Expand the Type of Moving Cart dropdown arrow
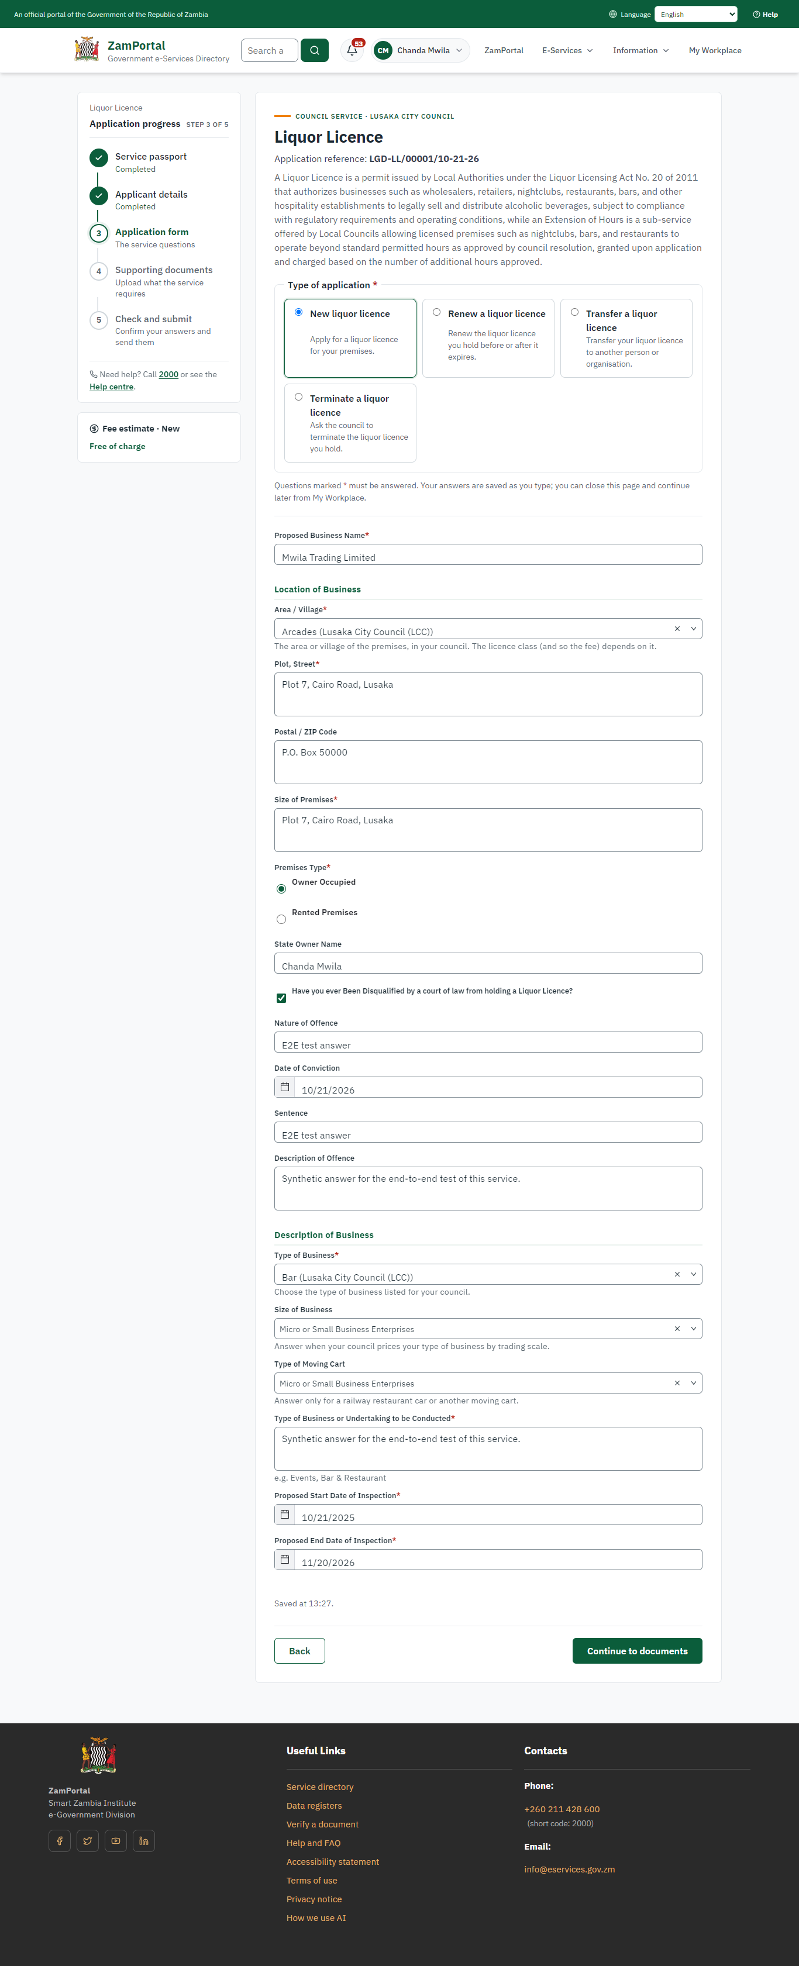The width and height of the screenshot is (799, 1966). tap(694, 1383)
